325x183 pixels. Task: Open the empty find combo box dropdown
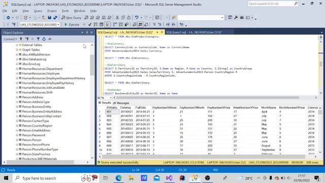[x=222, y=18]
